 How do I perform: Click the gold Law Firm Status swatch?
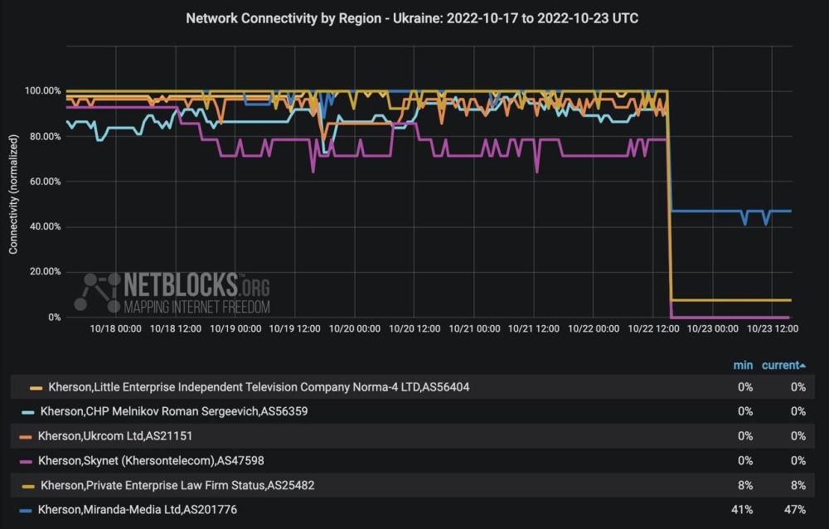[x=28, y=486]
